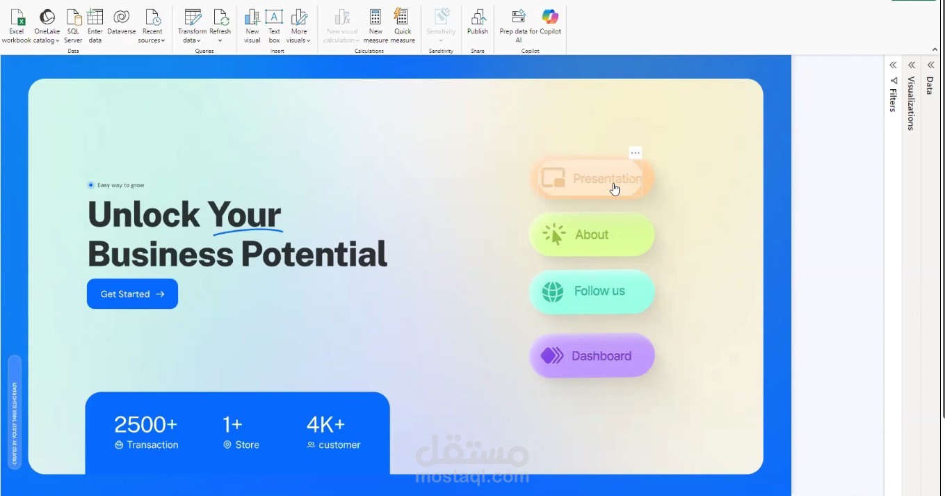This screenshot has height=496, width=945.
Task: Open the Transform data dropdown arrow
Action: pyautogui.click(x=198, y=41)
